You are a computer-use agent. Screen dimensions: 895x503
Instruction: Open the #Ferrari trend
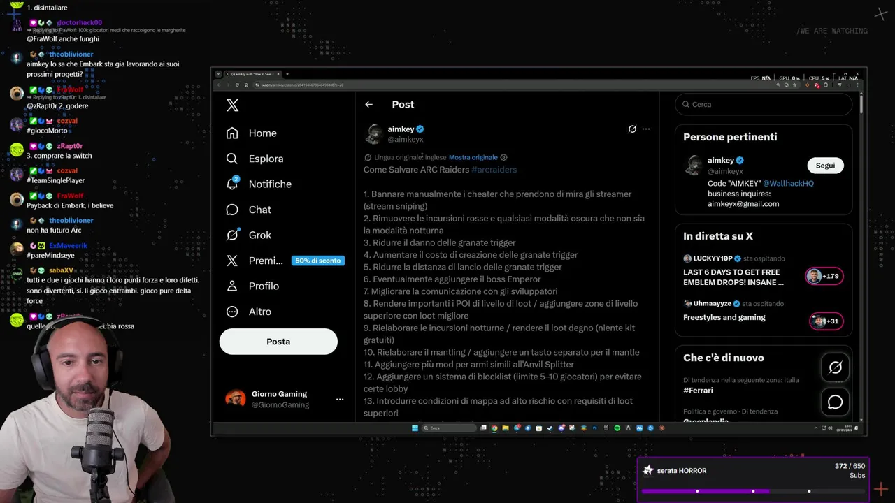point(699,391)
